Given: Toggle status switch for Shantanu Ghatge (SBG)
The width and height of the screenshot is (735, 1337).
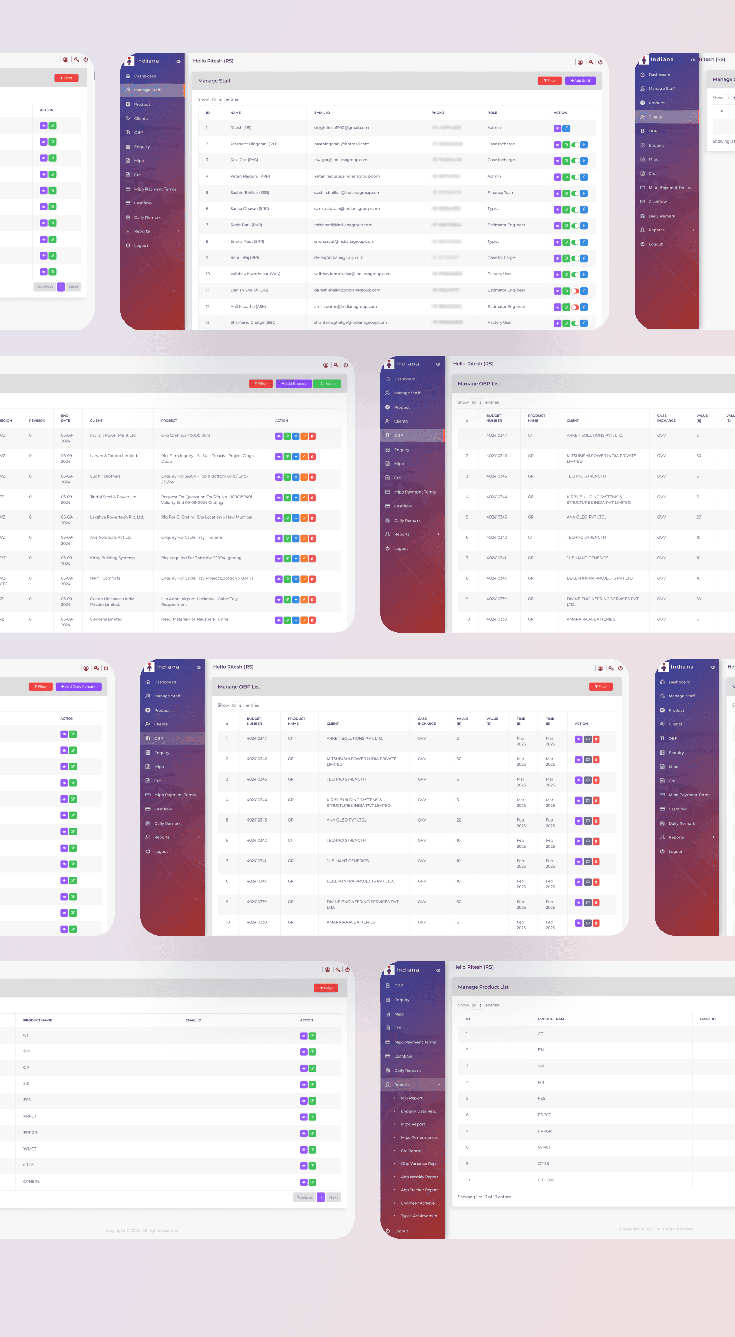Looking at the screenshot, I should tap(575, 323).
